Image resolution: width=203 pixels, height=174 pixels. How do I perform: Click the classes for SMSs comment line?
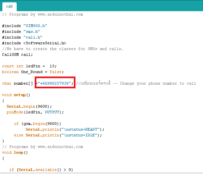click(x=63, y=49)
